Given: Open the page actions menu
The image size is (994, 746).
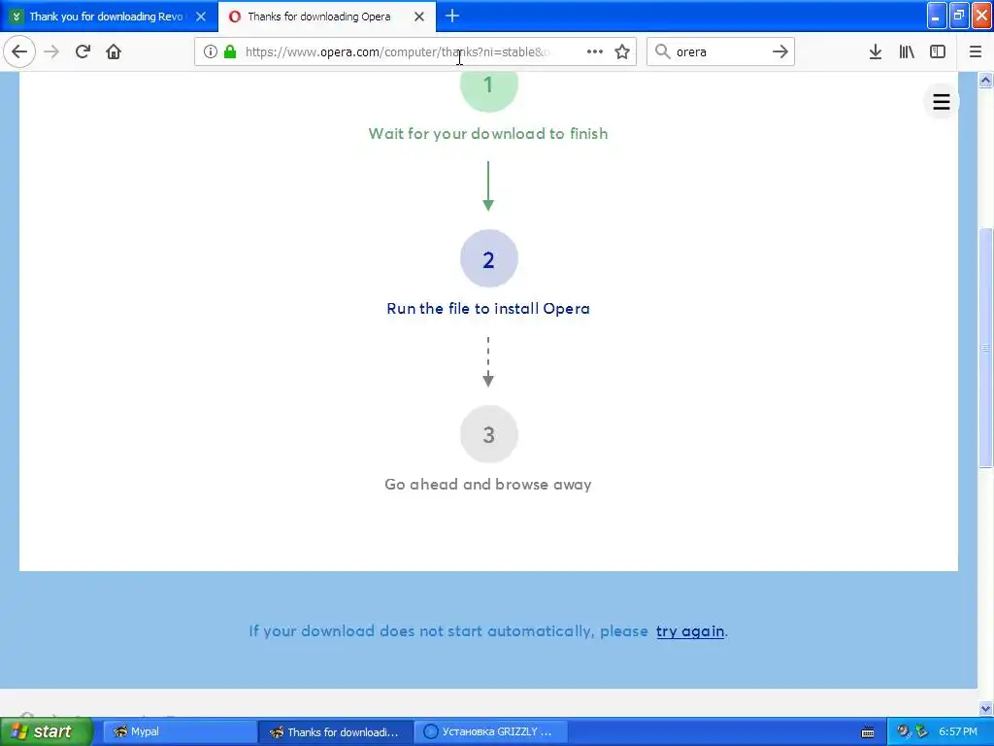Looking at the screenshot, I should pyautogui.click(x=595, y=52).
